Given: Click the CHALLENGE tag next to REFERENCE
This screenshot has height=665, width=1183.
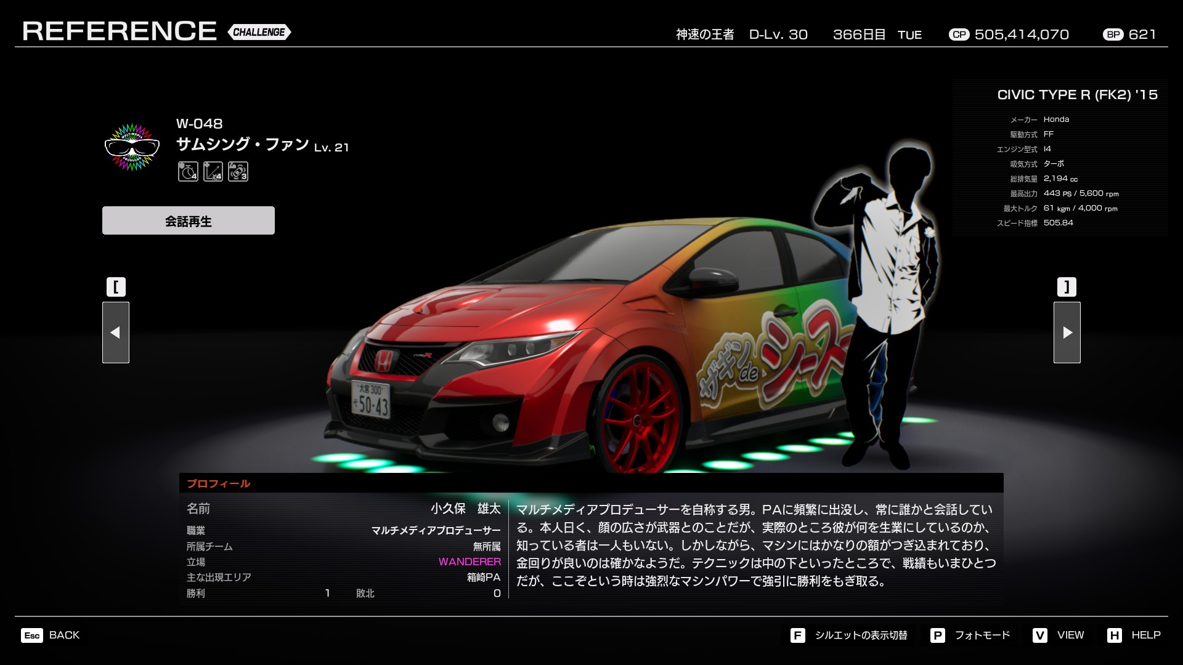Looking at the screenshot, I should (x=259, y=32).
